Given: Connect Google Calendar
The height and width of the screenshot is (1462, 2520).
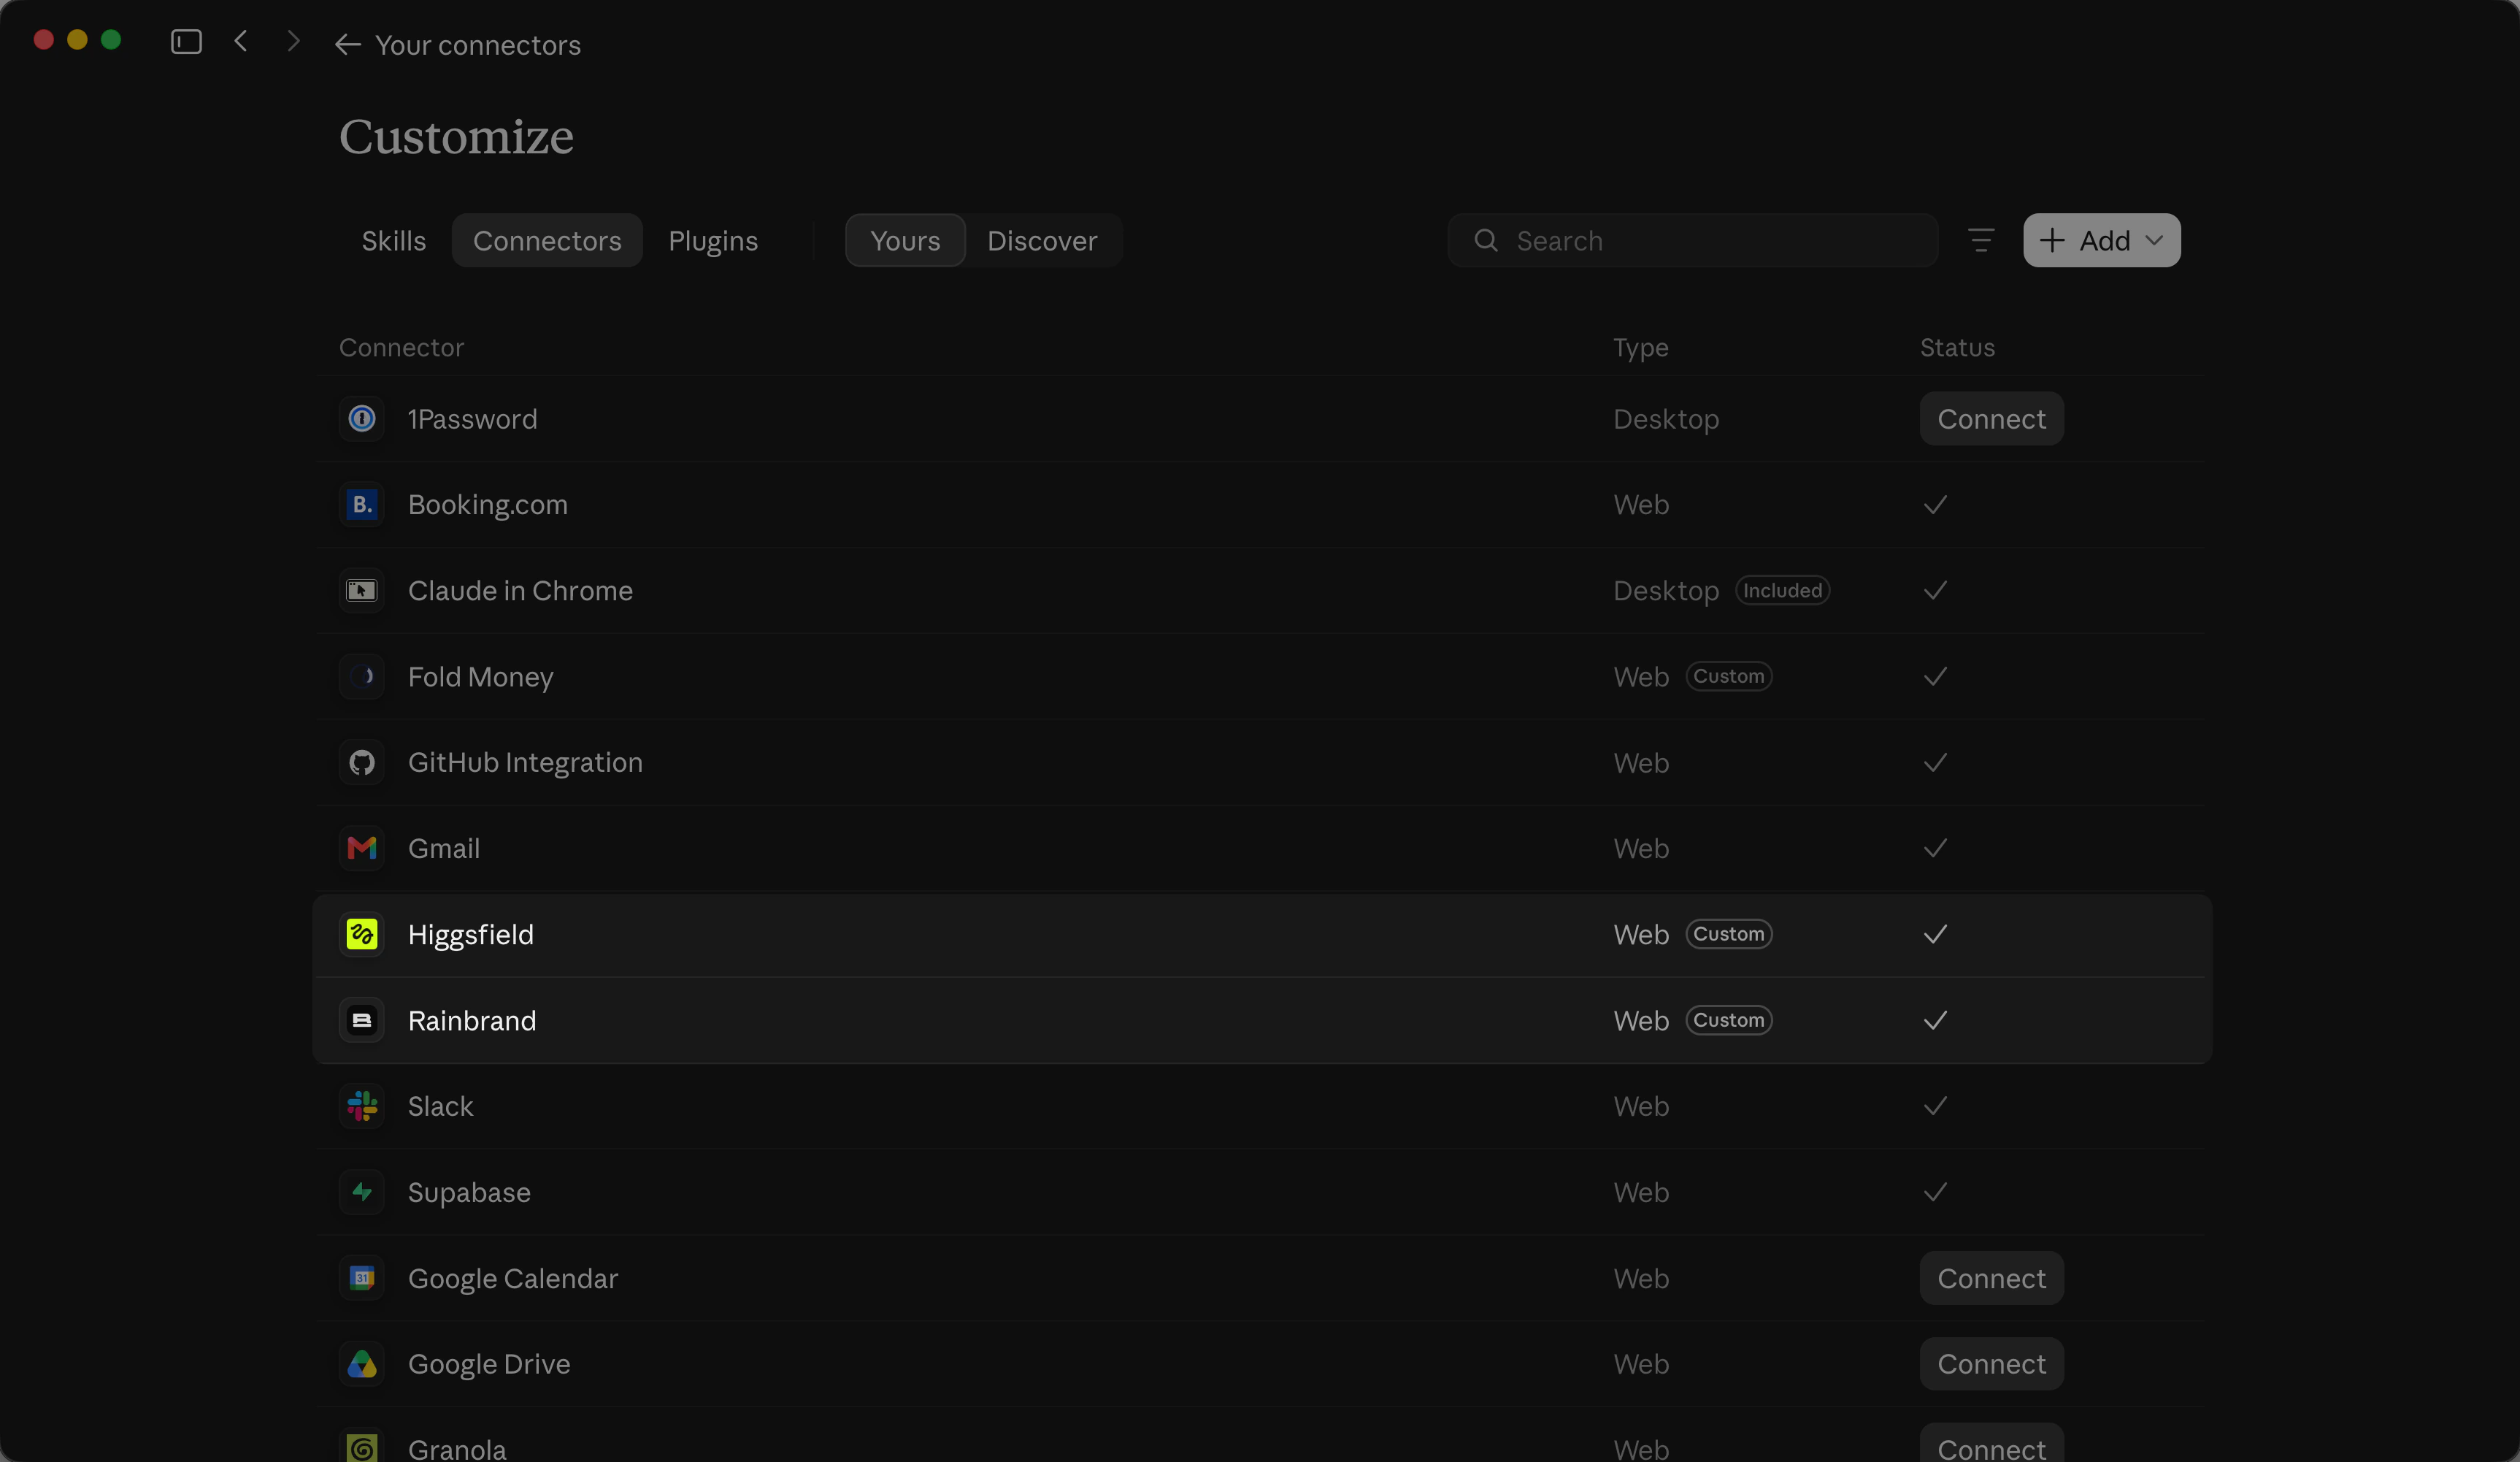Looking at the screenshot, I should point(1991,1278).
